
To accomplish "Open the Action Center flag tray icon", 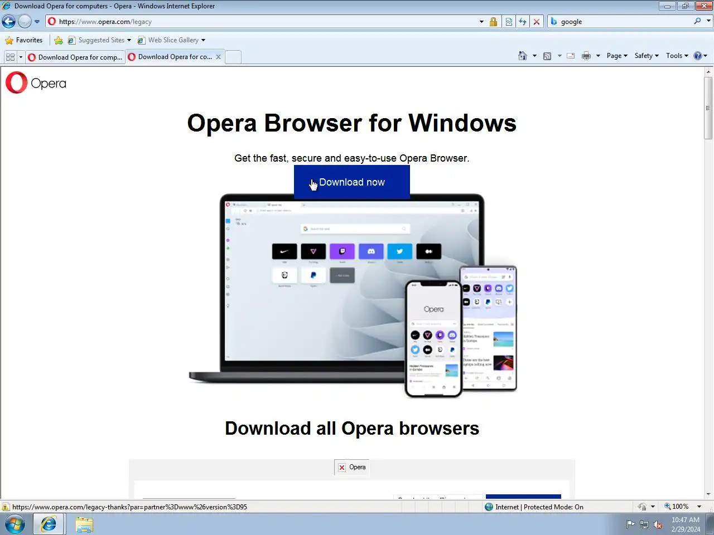I will point(631,524).
